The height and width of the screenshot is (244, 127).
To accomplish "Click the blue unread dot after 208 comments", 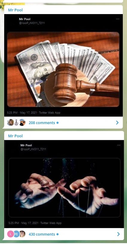I will click(58, 123).
